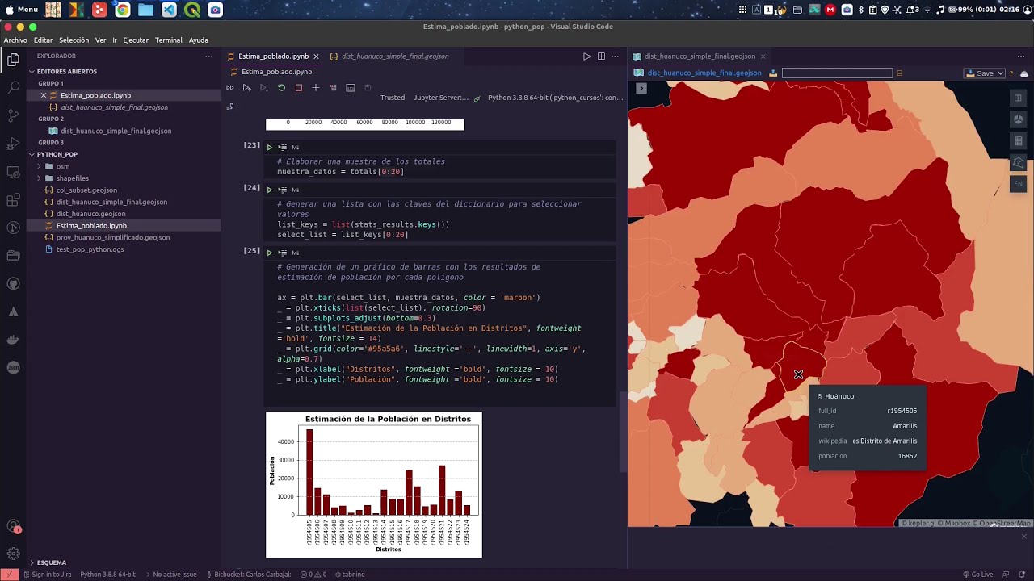Clear all cell outputs
Image resolution: width=1034 pixels, height=581 pixels.
pyautogui.click(x=333, y=87)
